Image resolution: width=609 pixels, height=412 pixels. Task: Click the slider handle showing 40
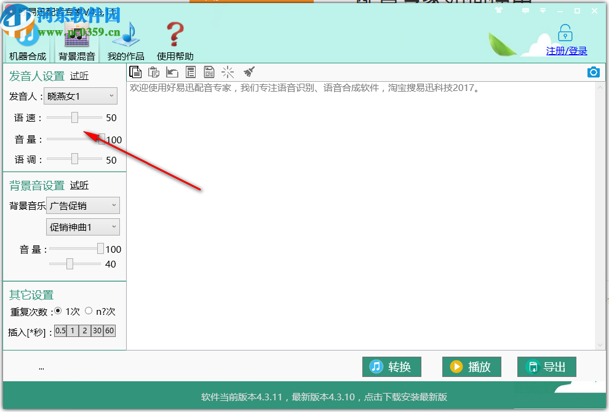point(70,264)
